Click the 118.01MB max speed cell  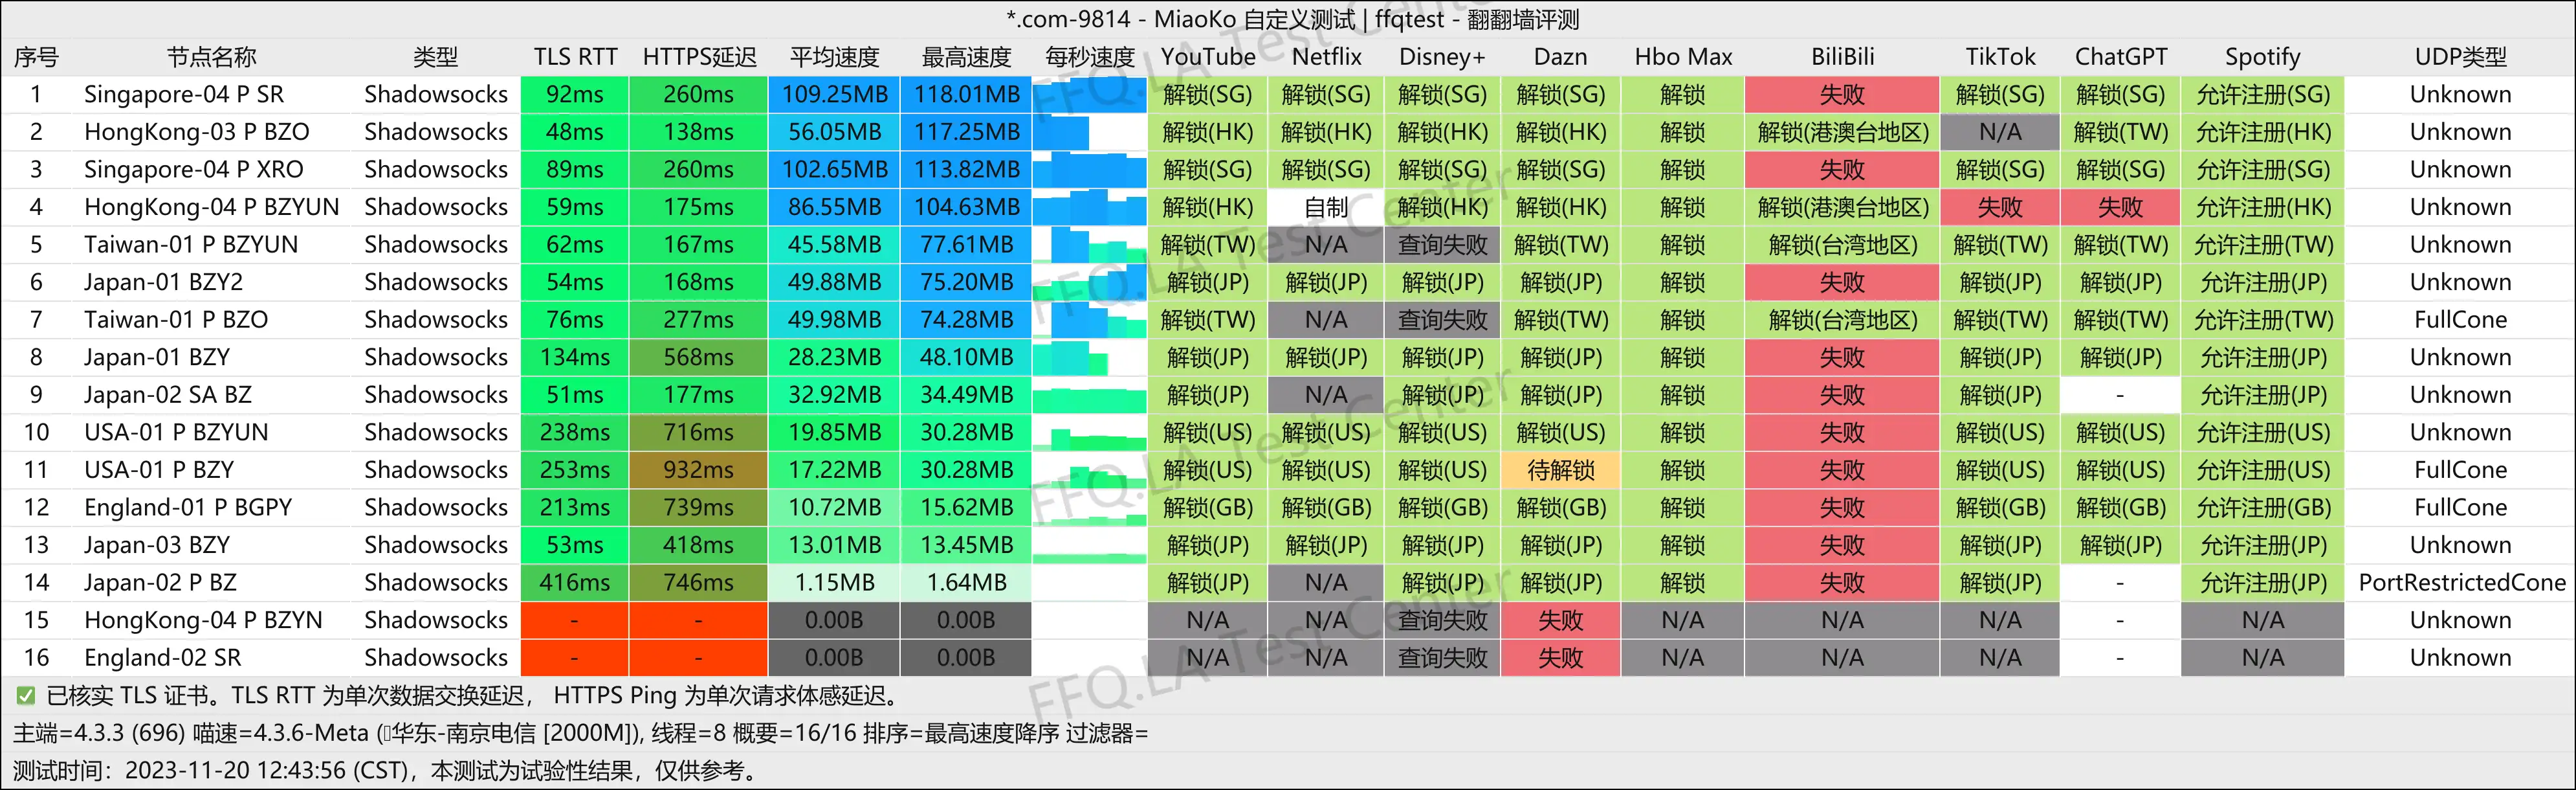966,94
